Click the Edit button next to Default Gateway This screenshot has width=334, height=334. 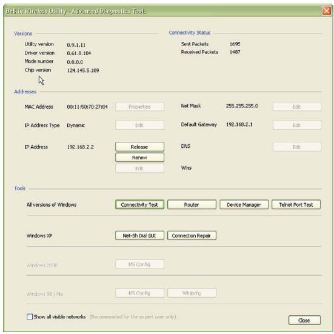[297, 125]
